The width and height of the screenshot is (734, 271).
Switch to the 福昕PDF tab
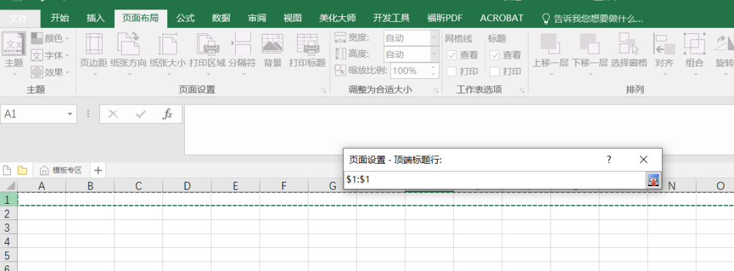point(444,18)
